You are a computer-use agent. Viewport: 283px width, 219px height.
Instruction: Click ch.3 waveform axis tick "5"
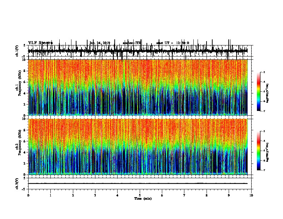tap(25, 178)
